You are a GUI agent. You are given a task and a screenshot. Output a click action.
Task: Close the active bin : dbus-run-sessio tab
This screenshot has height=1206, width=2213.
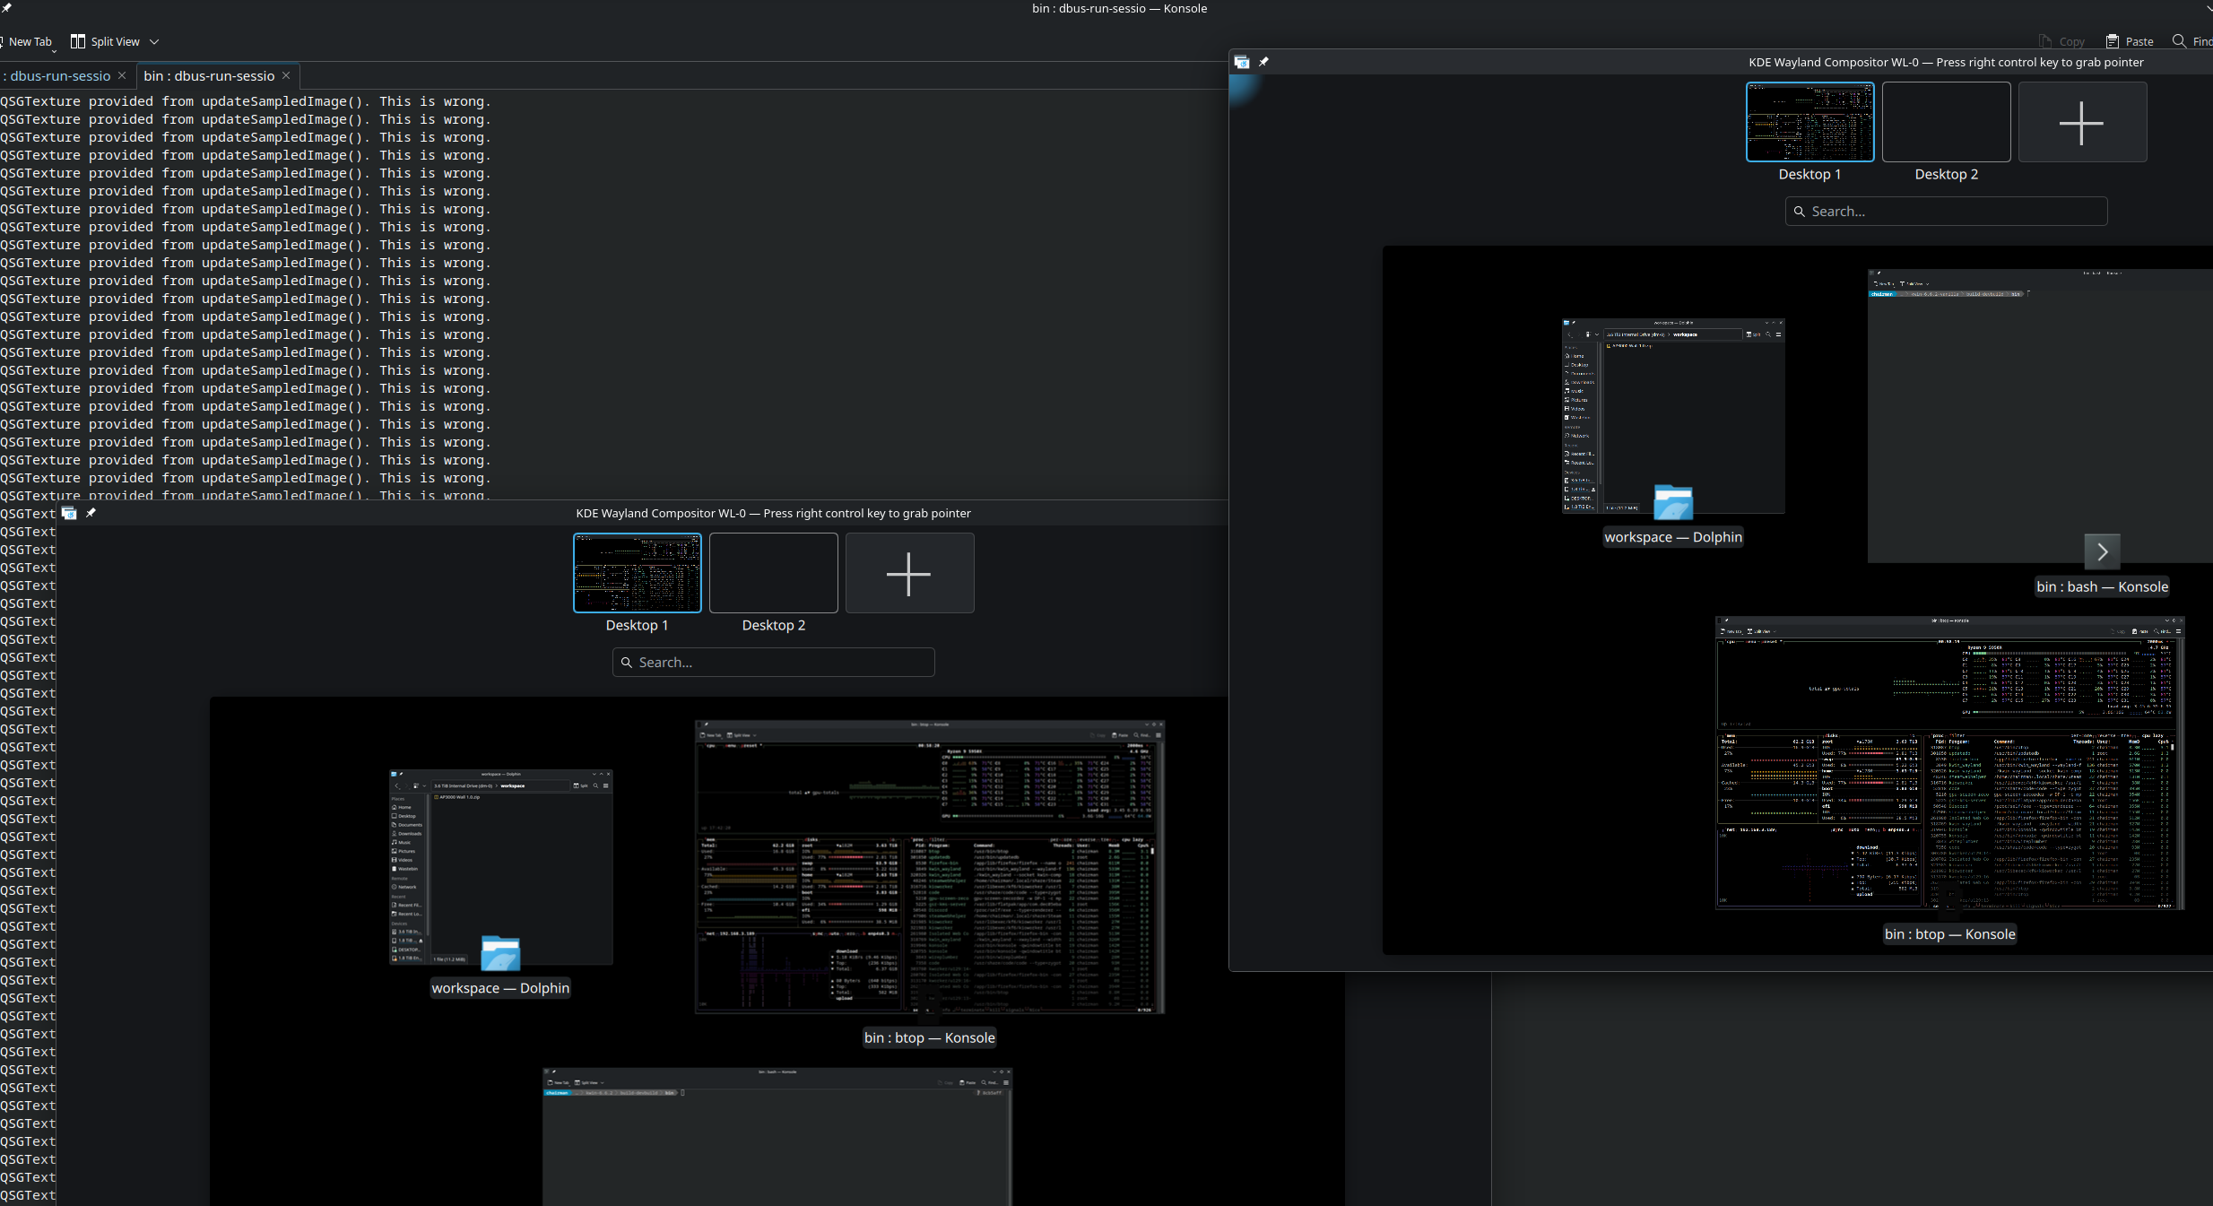pyautogui.click(x=286, y=76)
